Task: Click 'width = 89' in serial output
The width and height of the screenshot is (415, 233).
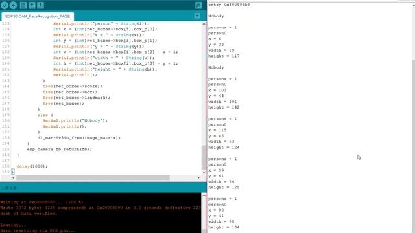Action: point(221,50)
